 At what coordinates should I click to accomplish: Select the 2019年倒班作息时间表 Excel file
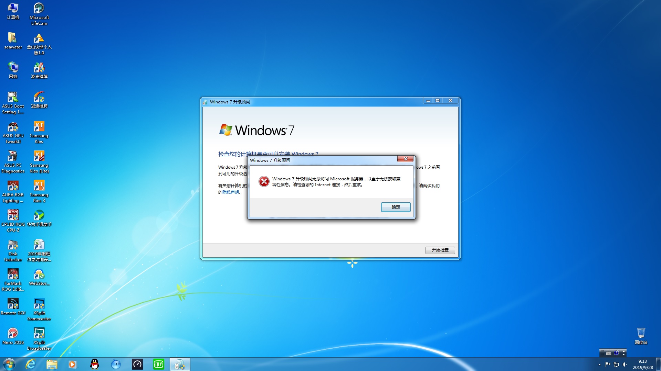tap(39, 250)
